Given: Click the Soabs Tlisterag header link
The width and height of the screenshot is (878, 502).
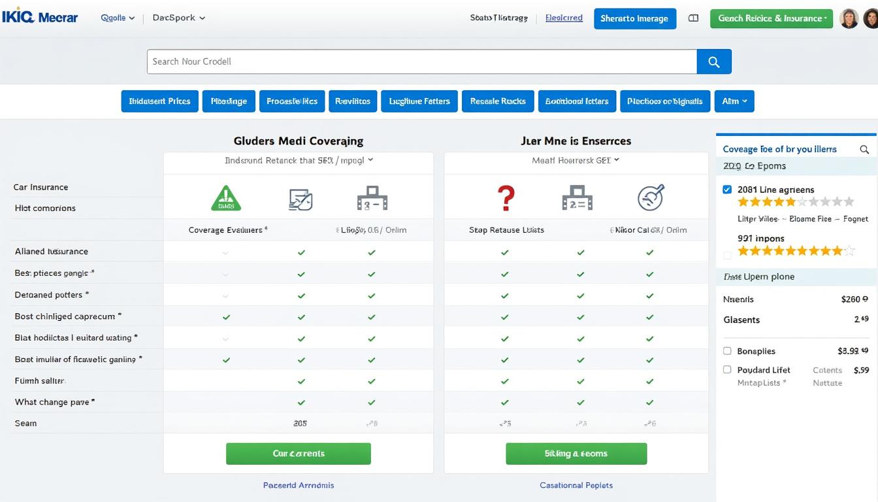Looking at the screenshot, I should 498,18.
